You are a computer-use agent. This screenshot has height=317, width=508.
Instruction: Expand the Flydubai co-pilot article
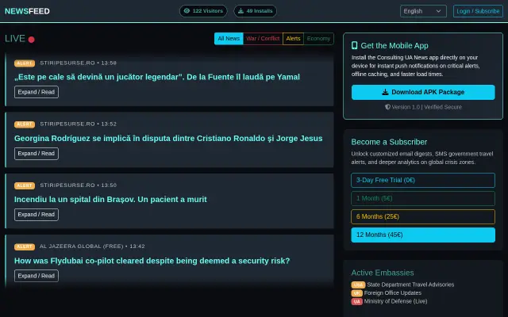point(37,276)
